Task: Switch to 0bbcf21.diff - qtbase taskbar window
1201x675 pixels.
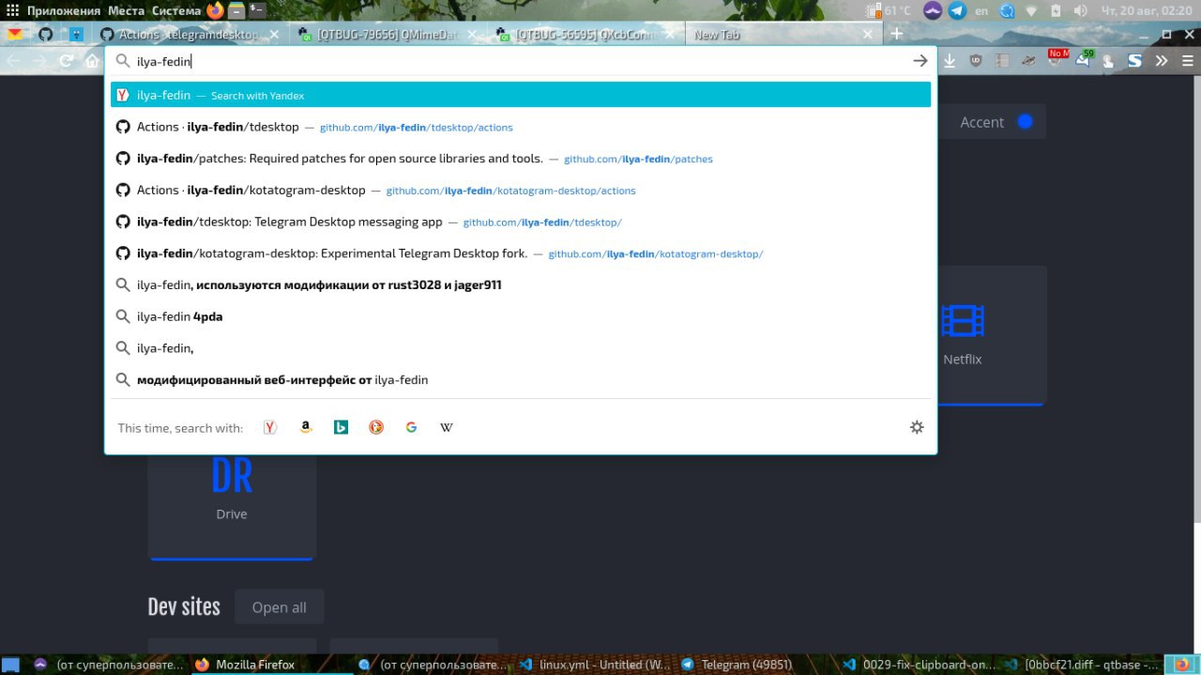Action: coord(1082,665)
